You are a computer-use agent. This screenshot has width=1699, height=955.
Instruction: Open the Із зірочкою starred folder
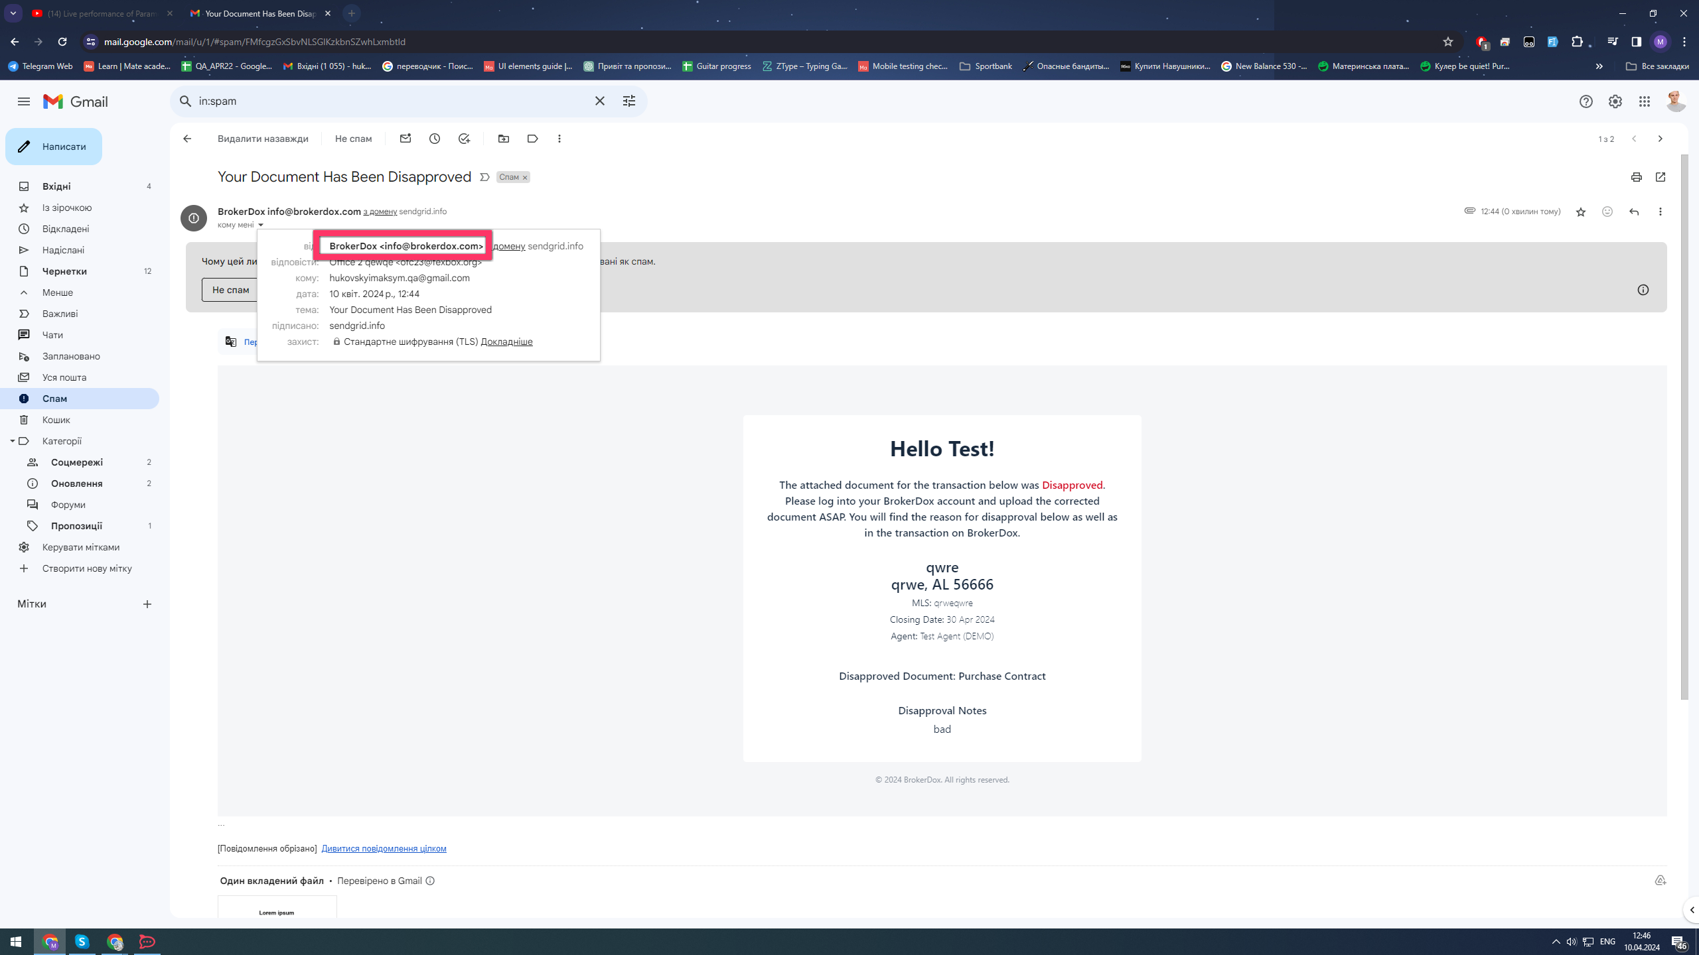pos(80,208)
